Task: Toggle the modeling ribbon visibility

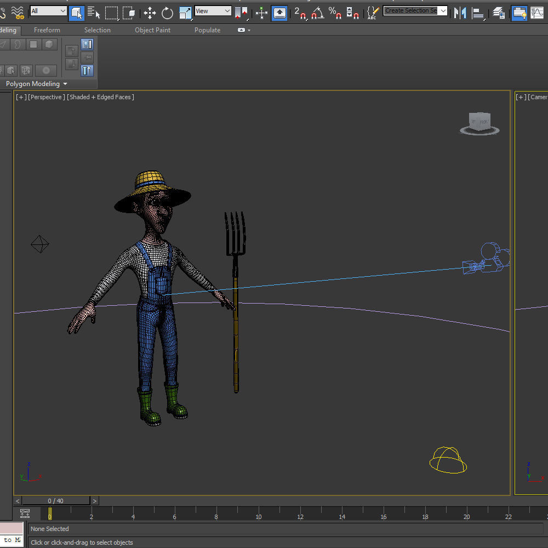Action: [x=520, y=13]
